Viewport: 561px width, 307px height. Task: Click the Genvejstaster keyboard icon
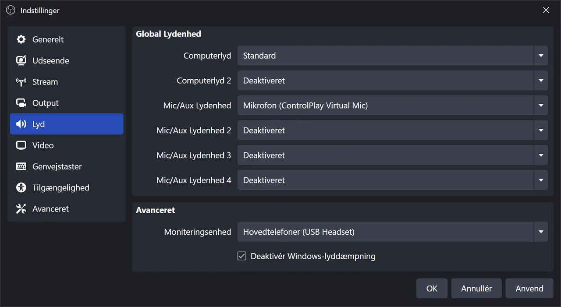21,166
